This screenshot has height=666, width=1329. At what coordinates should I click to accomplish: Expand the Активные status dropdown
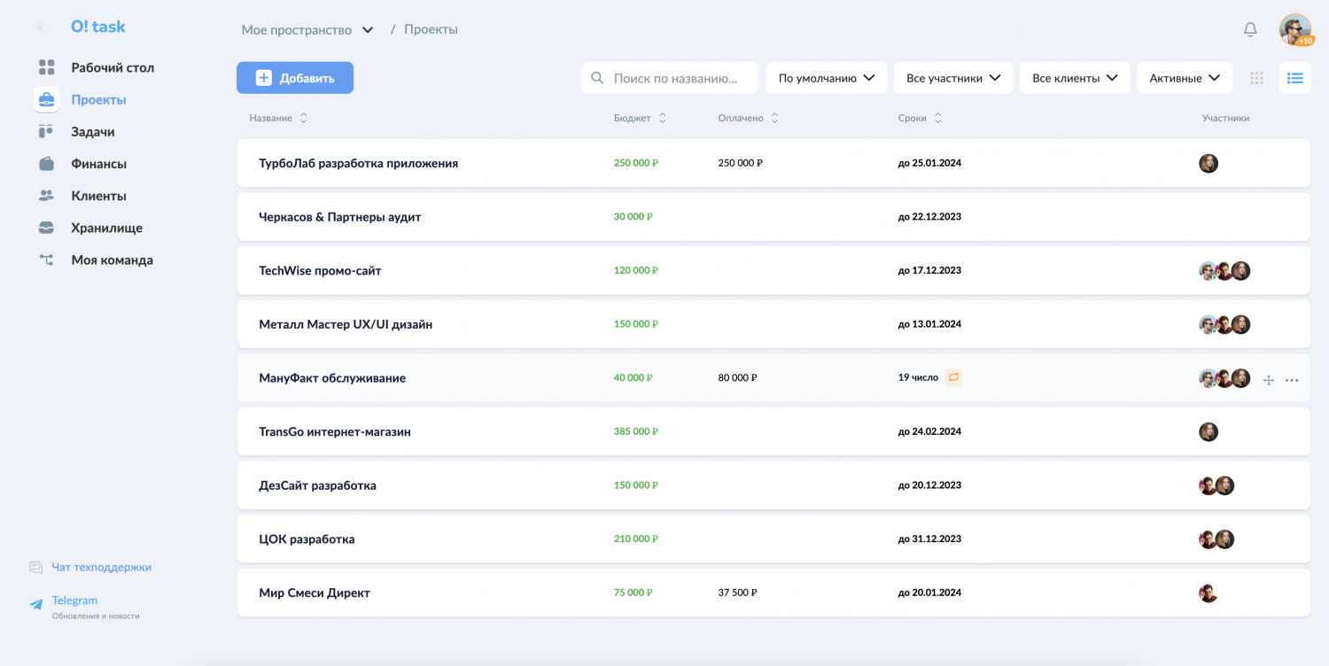[1184, 78]
